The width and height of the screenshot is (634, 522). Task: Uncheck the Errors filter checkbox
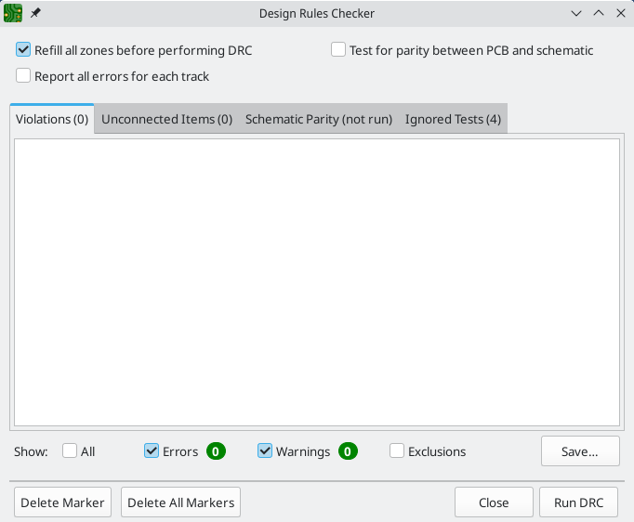[152, 451]
